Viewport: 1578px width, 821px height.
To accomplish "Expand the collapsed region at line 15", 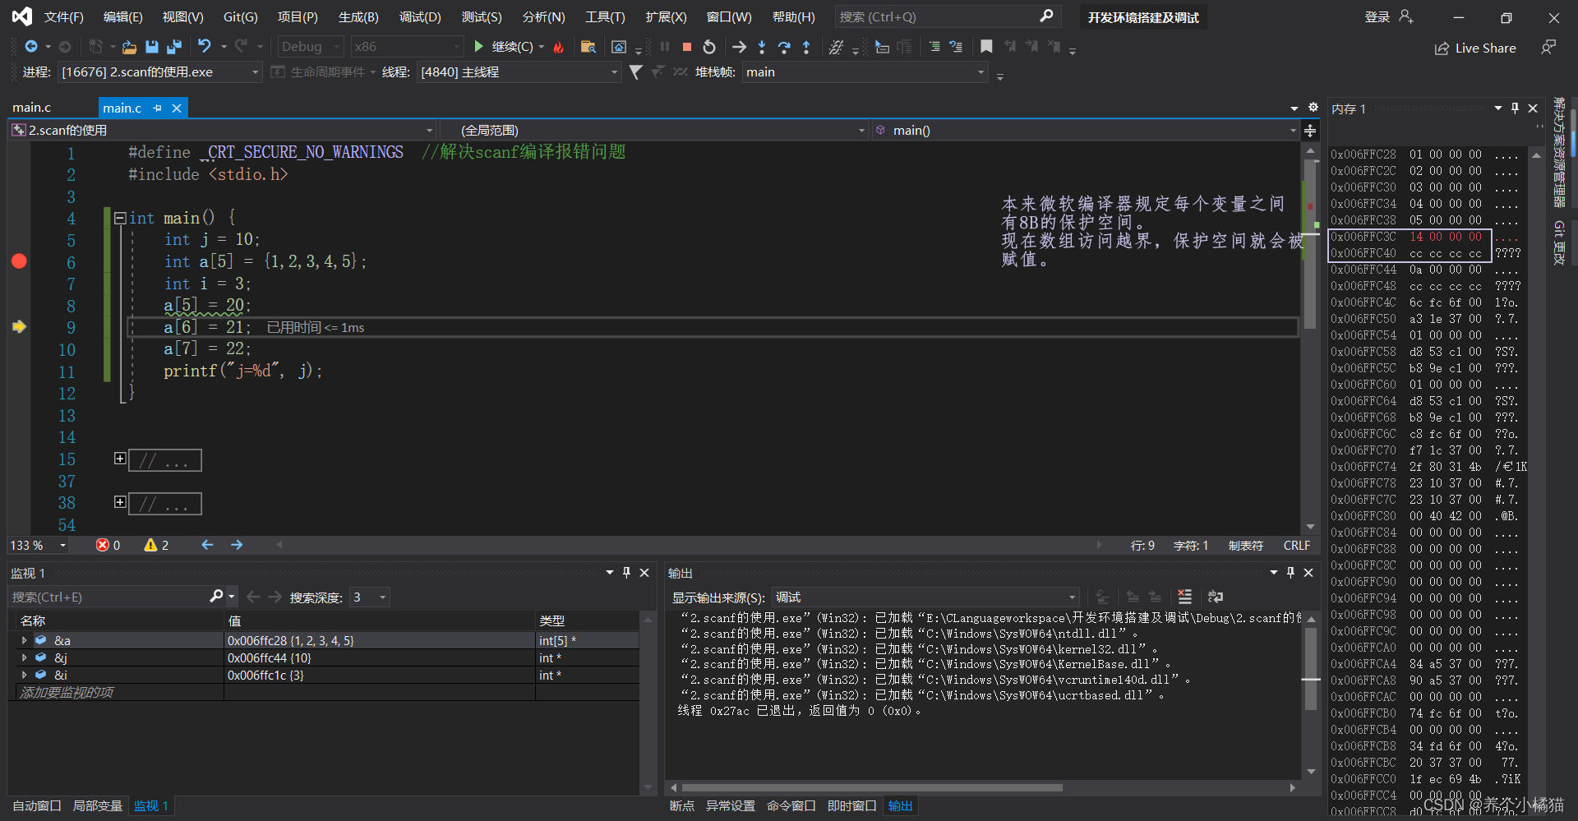I will (x=120, y=459).
